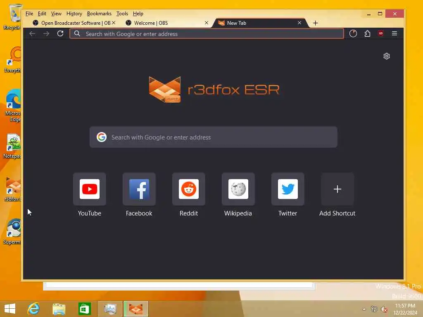Open the muted volume tray icon
Viewport: 423px width, 317px height.
click(384, 309)
